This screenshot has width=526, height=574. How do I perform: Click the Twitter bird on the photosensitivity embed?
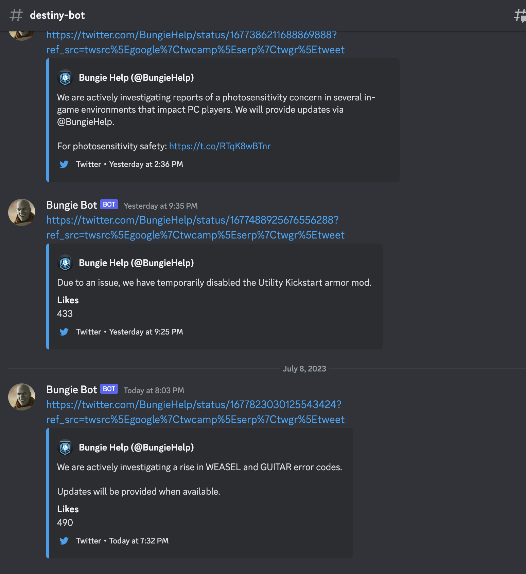[64, 164]
